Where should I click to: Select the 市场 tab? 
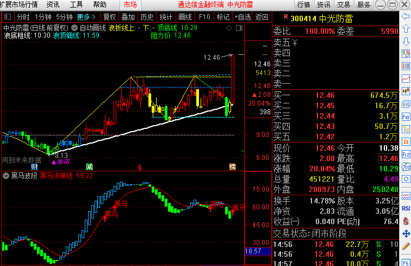click(130, 5)
